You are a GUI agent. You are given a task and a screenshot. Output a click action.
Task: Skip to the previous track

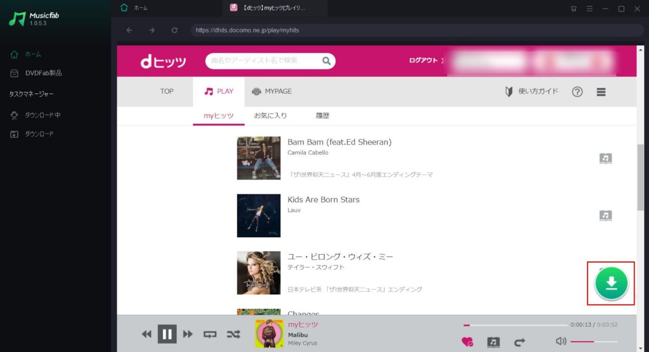tap(147, 334)
